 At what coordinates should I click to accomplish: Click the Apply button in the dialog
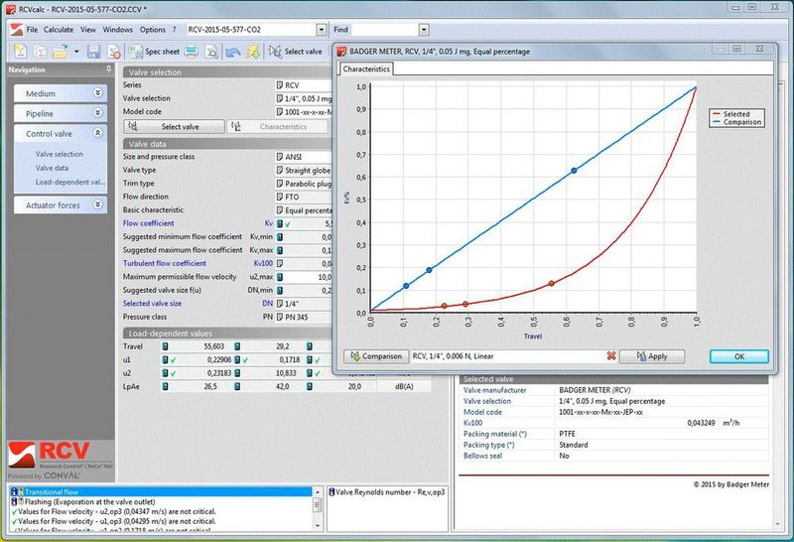[652, 356]
